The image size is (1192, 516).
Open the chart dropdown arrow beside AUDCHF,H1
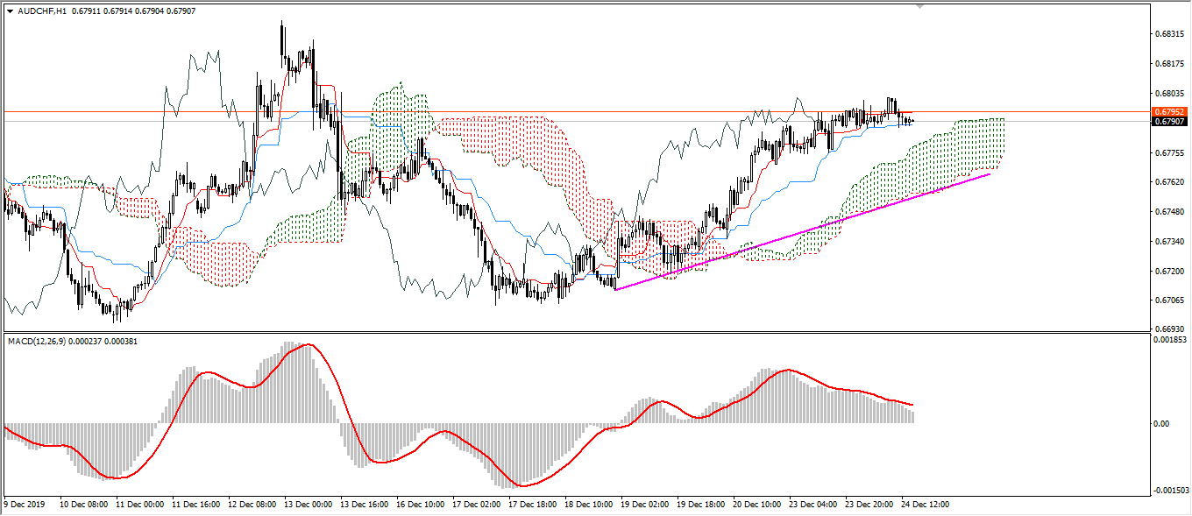click(x=10, y=12)
